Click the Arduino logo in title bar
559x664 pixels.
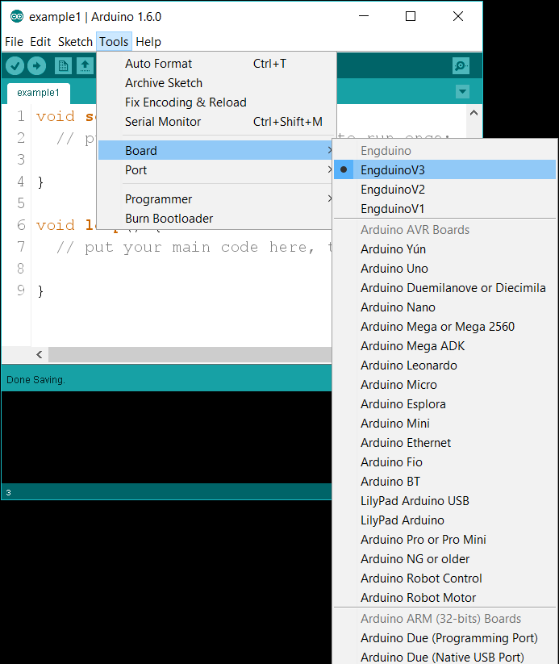click(16, 16)
